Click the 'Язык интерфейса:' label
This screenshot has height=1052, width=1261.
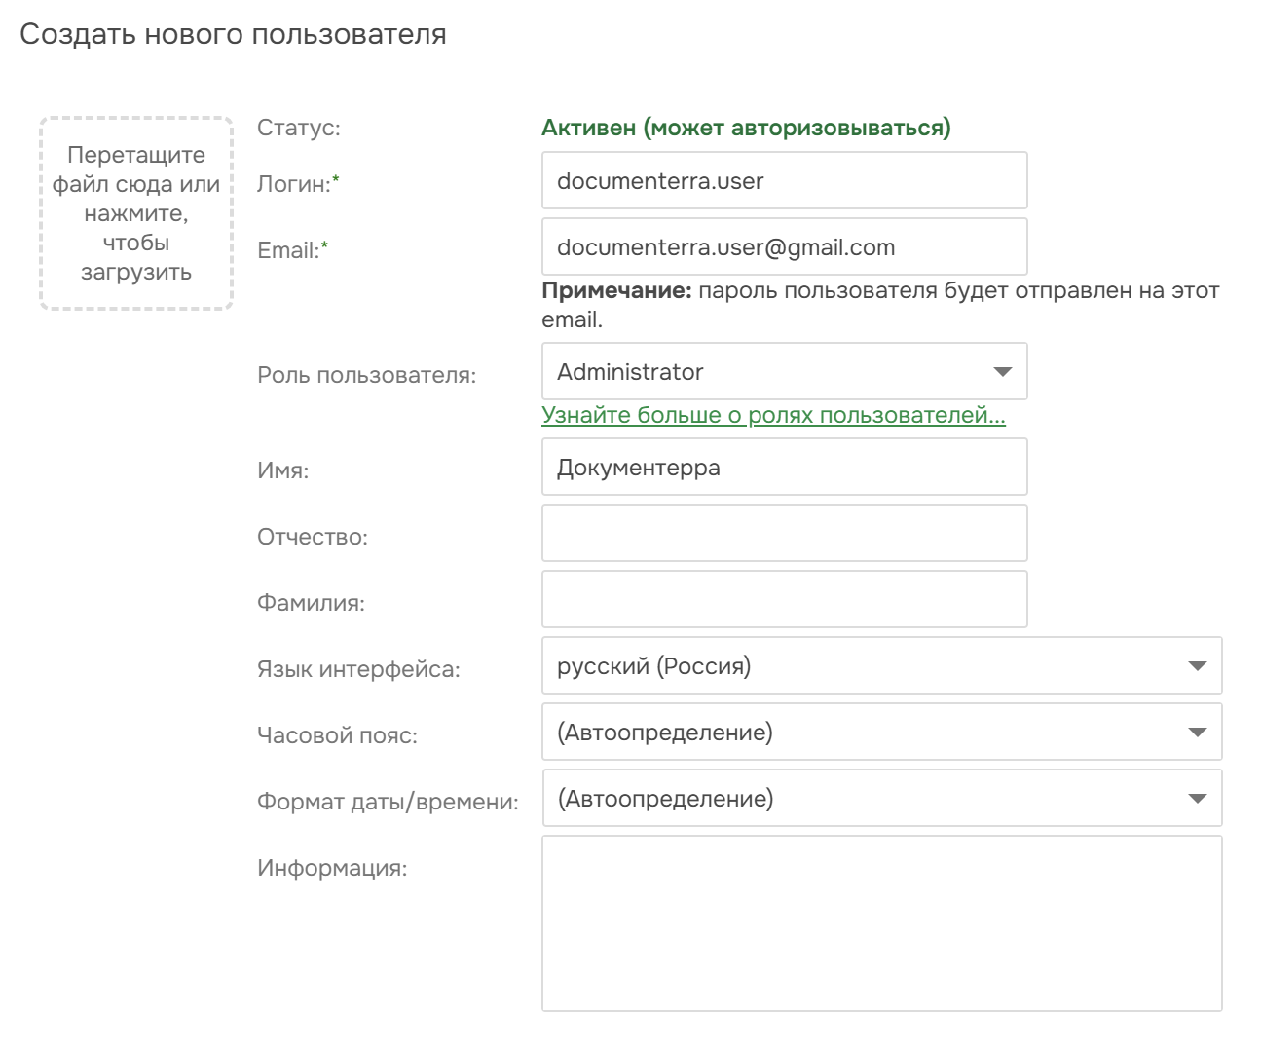pos(357,669)
